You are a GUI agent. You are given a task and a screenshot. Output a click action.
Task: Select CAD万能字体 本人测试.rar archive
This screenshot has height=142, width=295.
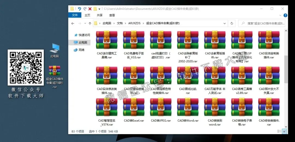215,80
